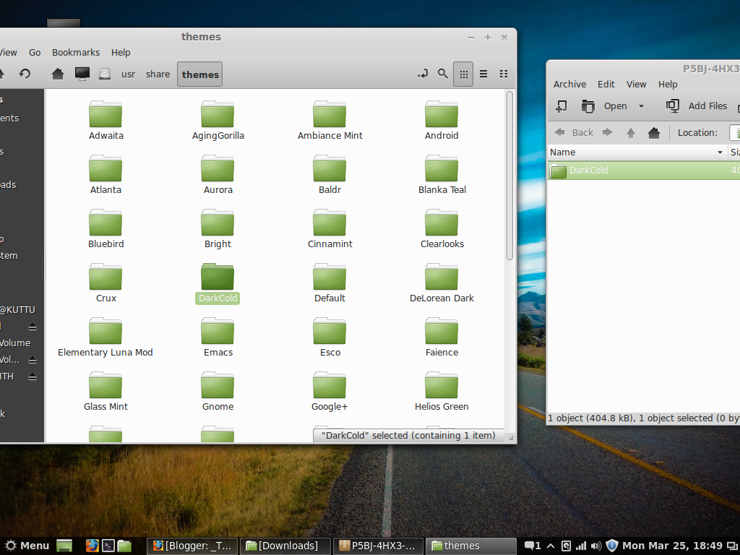Open the Bookmarks menu

[76, 52]
